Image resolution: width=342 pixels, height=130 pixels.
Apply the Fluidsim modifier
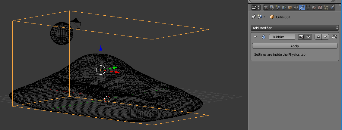click(295, 46)
